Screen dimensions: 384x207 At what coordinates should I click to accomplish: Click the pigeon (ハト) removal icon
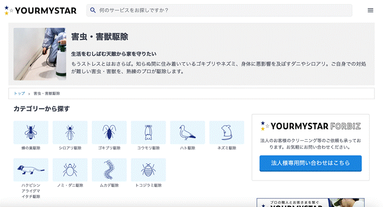tap(188, 133)
